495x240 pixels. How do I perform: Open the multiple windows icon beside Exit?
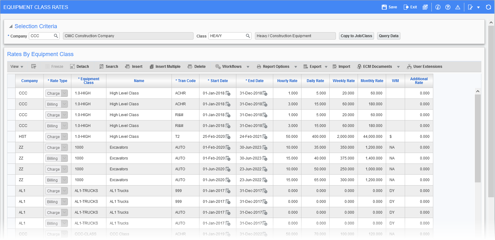pyautogui.click(x=425, y=7)
